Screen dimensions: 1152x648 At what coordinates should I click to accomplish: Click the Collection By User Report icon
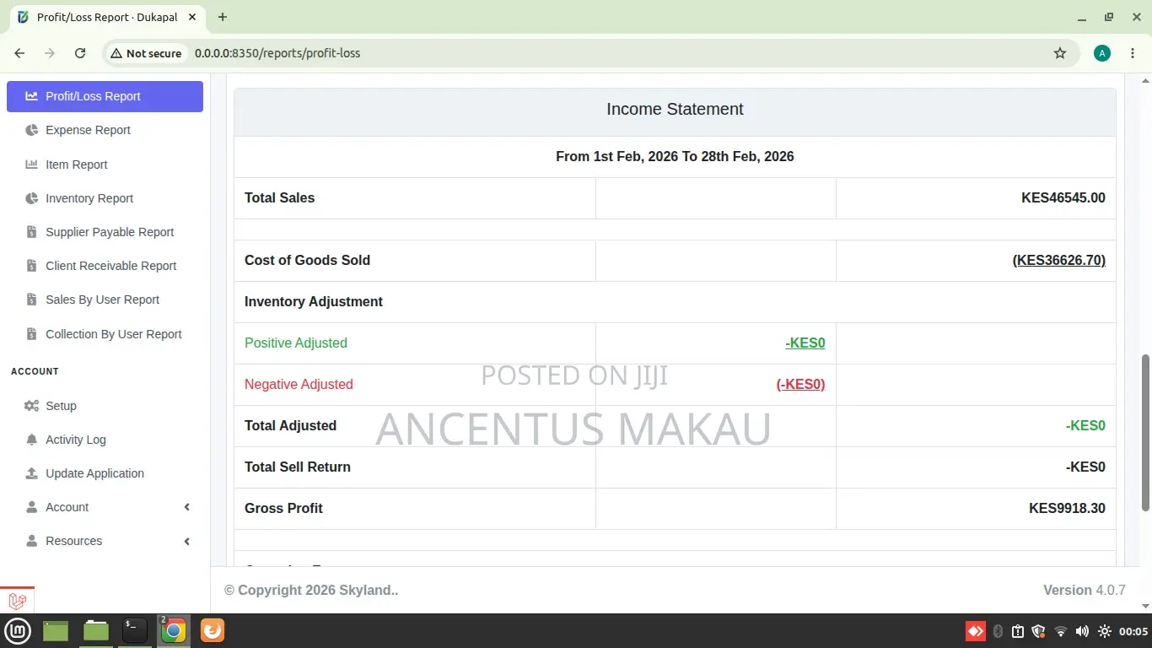click(x=31, y=334)
